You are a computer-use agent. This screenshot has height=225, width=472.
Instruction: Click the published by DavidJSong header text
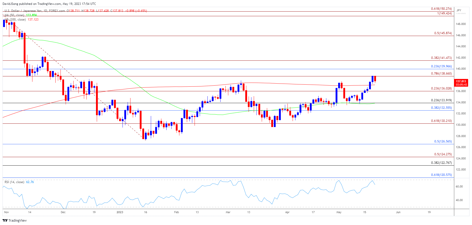tap(49, 4)
